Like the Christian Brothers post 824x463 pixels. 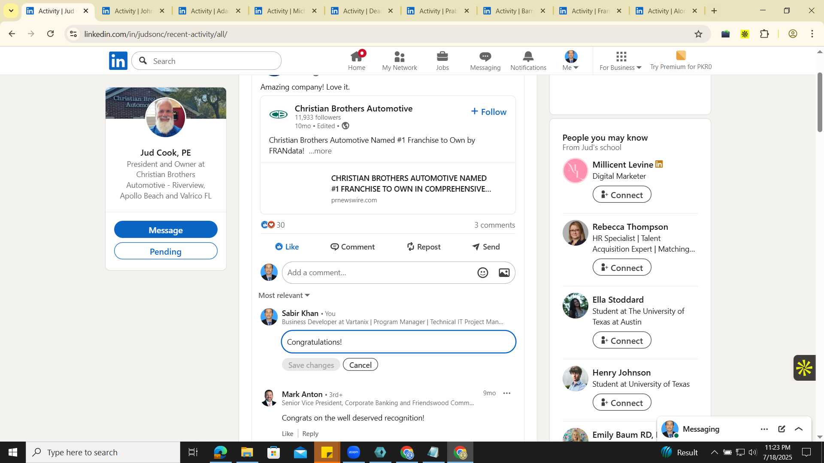pyautogui.click(x=287, y=247)
